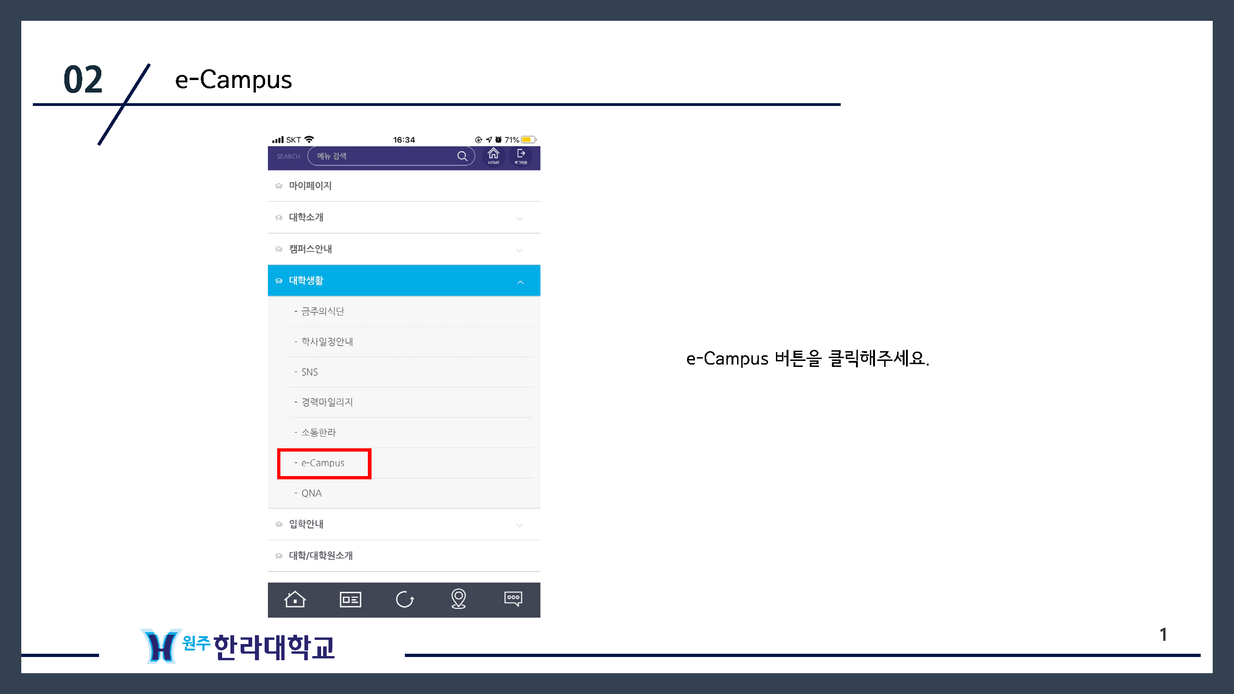The height and width of the screenshot is (694, 1234).
Task: Expand the 입학안내 menu chevron
Action: pyautogui.click(x=519, y=525)
